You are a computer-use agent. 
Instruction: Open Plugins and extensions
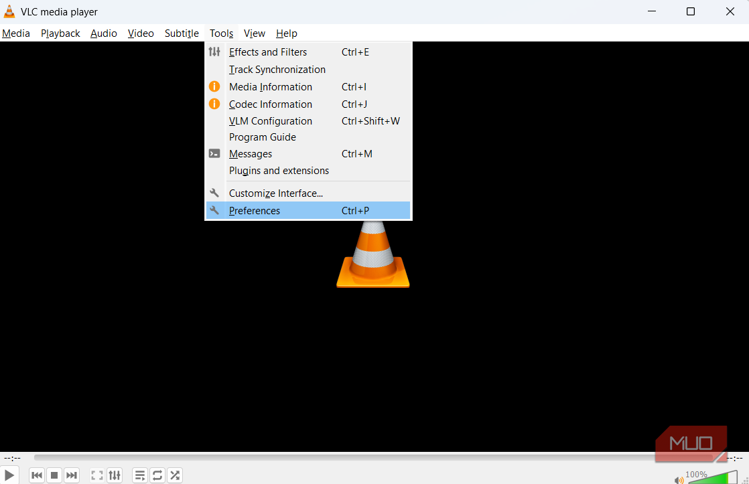[308, 171]
